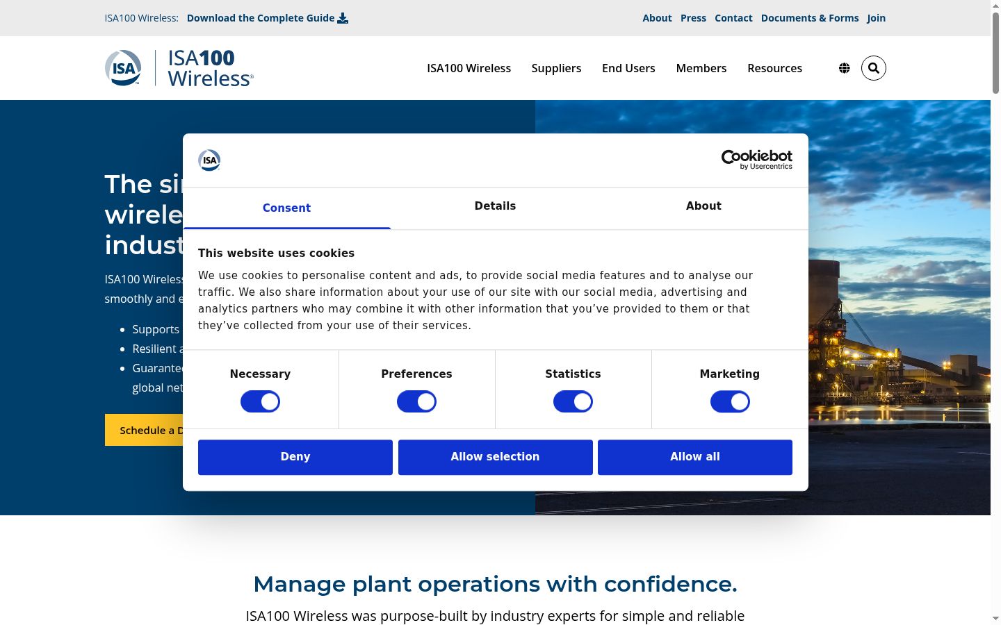Switch off Marketing cookies toggle
This screenshot has height=625, width=1001.
(x=730, y=401)
